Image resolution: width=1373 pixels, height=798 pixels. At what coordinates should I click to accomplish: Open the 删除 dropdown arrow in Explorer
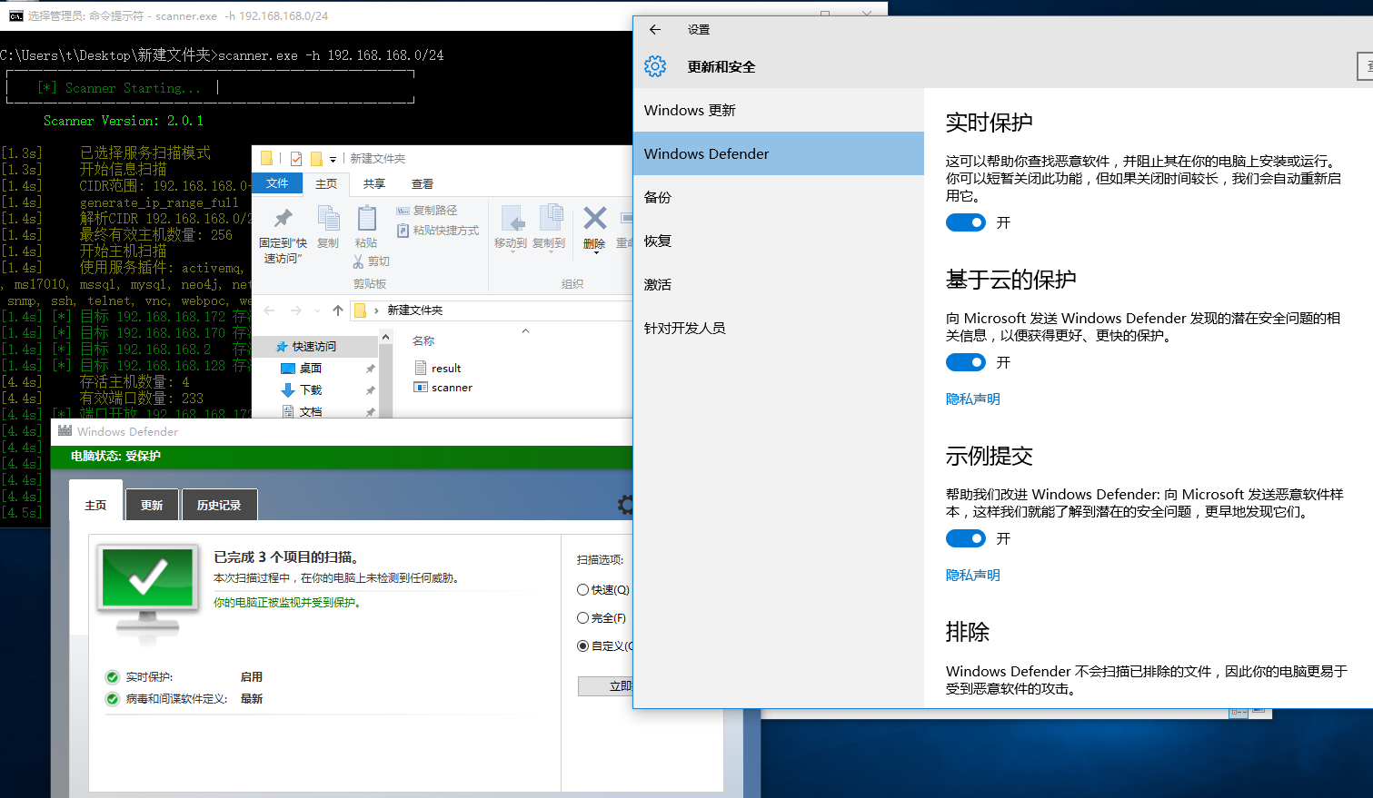point(595,253)
